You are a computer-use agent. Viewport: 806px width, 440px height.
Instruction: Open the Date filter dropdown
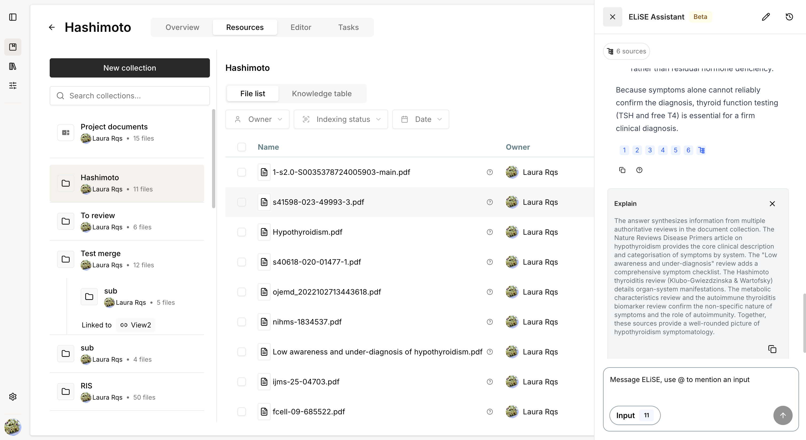tap(421, 119)
